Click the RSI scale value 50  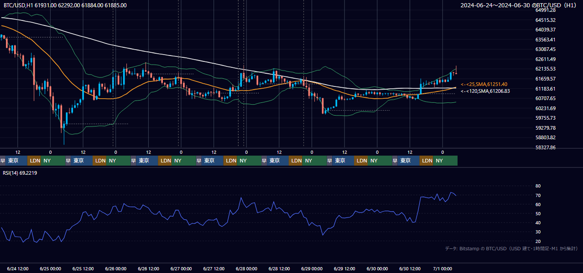pos(538,213)
